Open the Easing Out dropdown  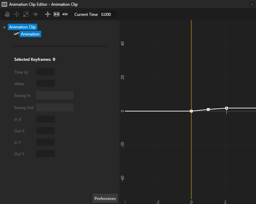(55, 108)
